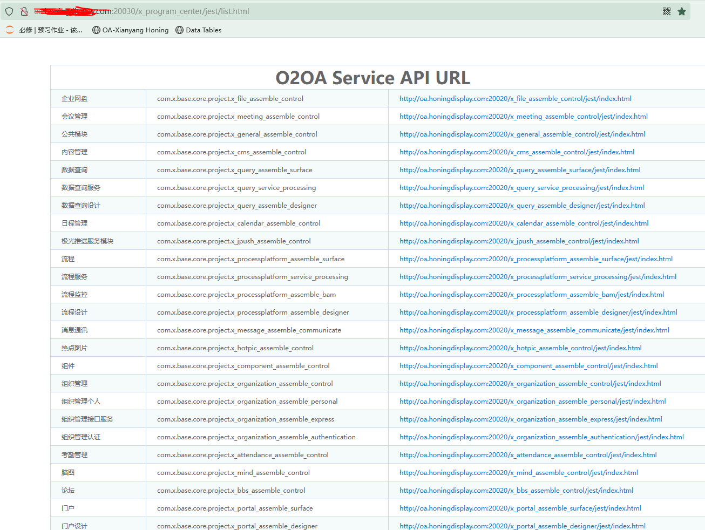The height and width of the screenshot is (530, 705).
Task: Open the x_file_assemble_control API link
Action: point(515,99)
